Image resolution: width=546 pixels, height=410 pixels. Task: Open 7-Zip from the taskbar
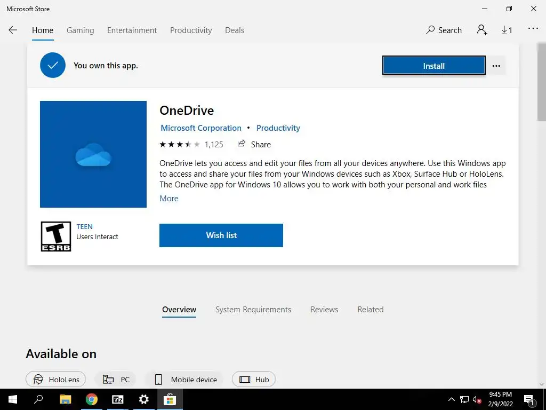[x=117, y=399]
